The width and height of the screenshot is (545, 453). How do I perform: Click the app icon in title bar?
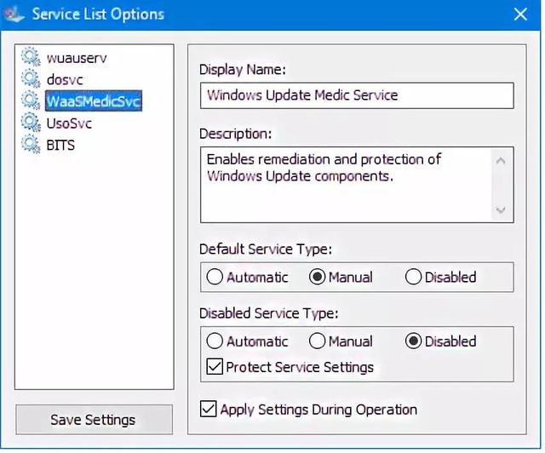14,14
